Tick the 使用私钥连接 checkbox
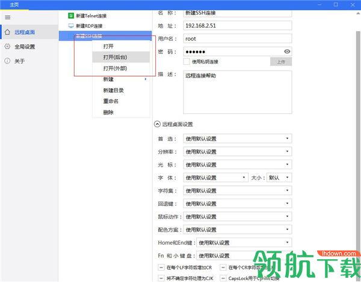The height and width of the screenshot is (282, 361). pos(187,62)
